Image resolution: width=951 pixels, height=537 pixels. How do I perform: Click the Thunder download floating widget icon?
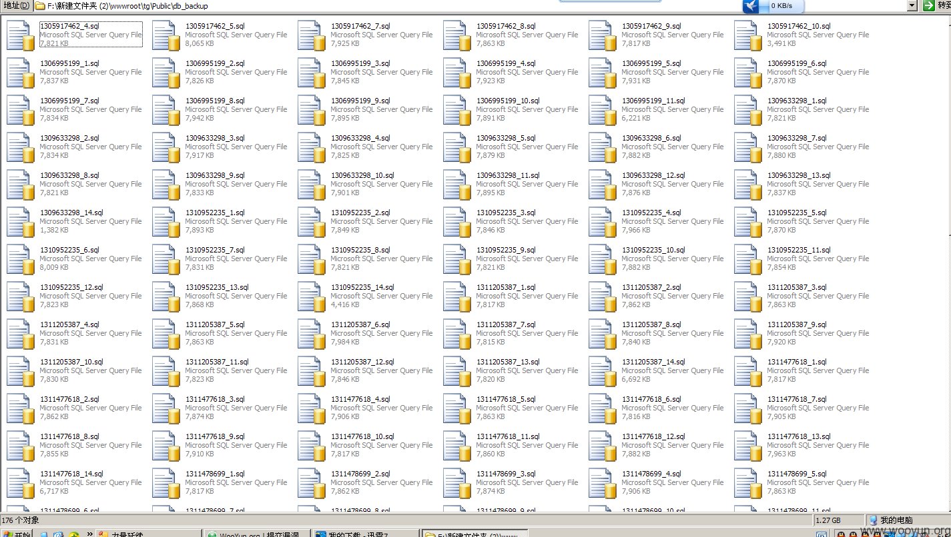(751, 6)
